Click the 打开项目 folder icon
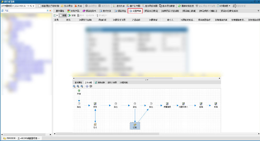The height and width of the screenshot is (141, 260). click(62, 6)
